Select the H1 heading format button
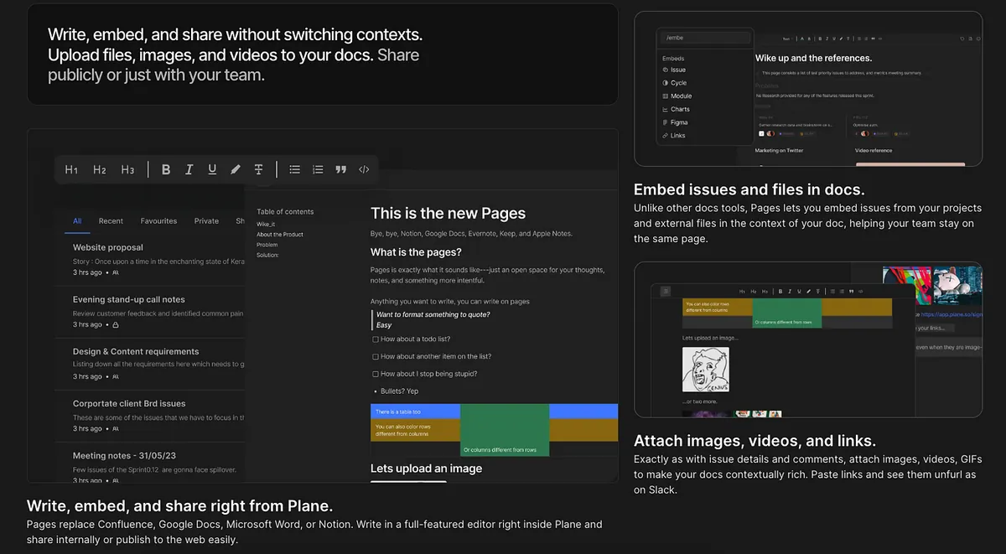The width and height of the screenshot is (1006, 554). 71,169
